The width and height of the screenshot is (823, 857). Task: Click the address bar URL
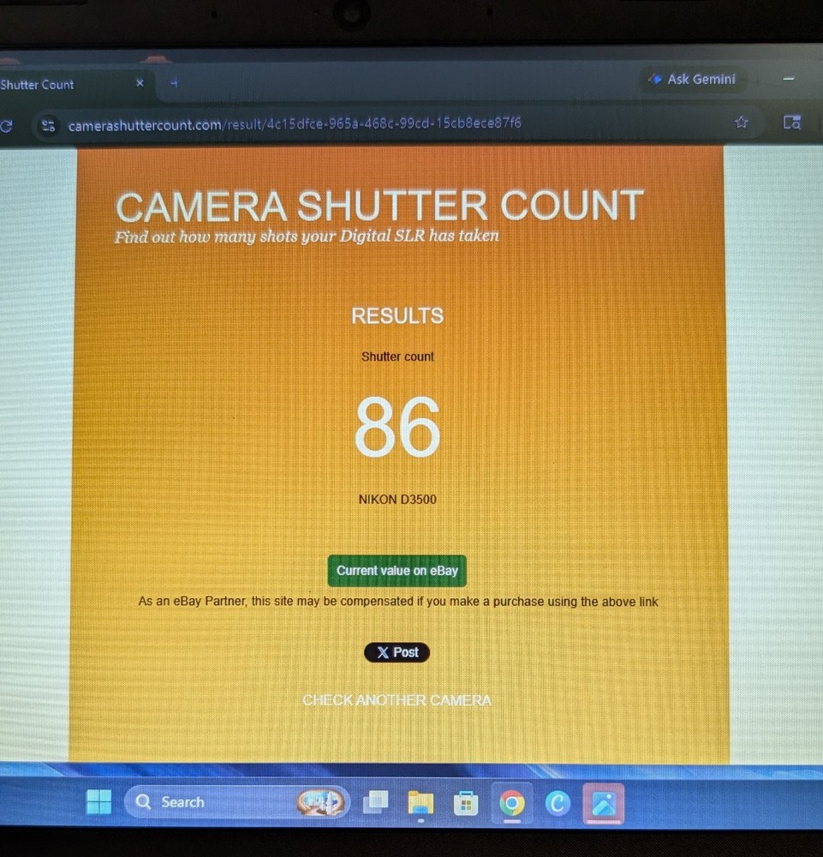click(x=295, y=124)
